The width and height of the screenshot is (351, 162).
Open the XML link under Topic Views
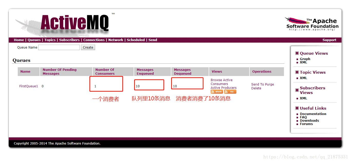[303, 78]
